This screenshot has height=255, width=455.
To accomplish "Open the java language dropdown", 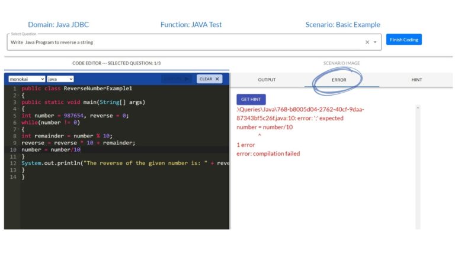I will click(x=60, y=79).
